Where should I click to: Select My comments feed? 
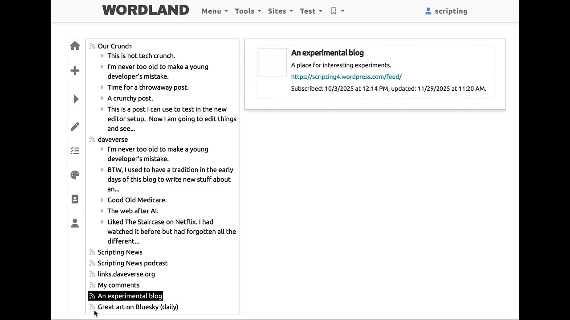click(x=118, y=285)
